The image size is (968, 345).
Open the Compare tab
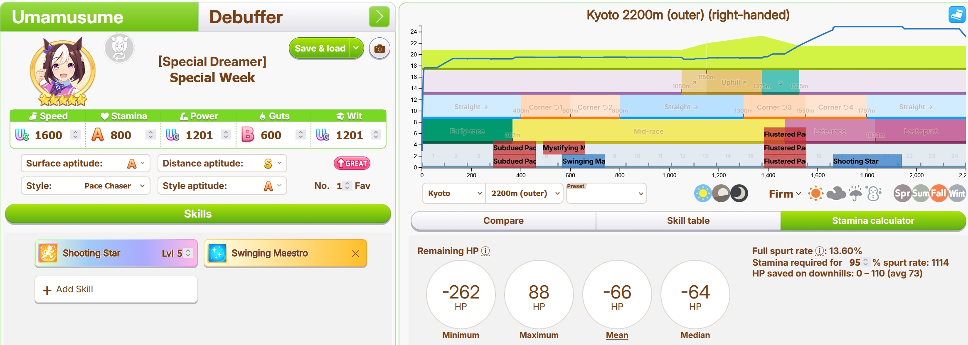503,220
